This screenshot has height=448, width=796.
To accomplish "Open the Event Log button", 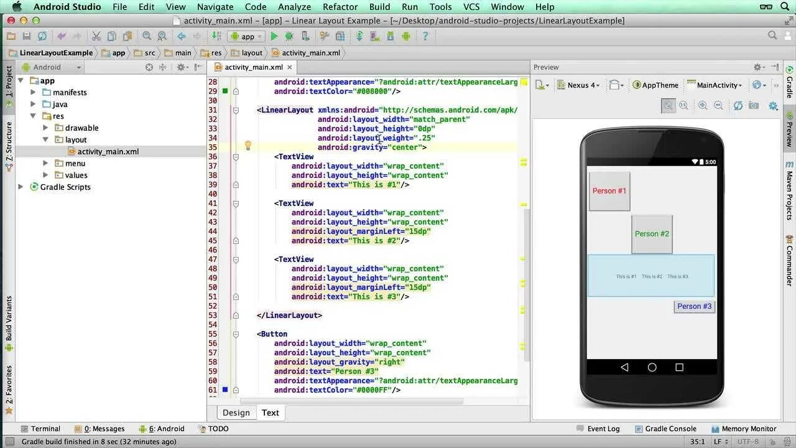I will pos(598,429).
